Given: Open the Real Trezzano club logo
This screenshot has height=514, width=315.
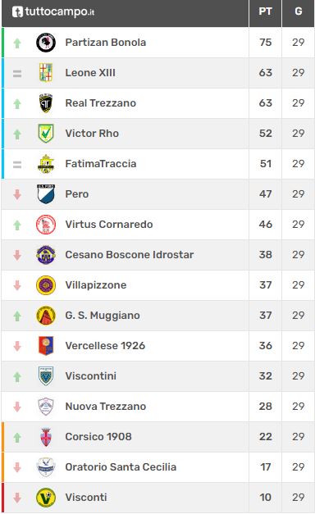Looking at the screenshot, I should tap(46, 103).
